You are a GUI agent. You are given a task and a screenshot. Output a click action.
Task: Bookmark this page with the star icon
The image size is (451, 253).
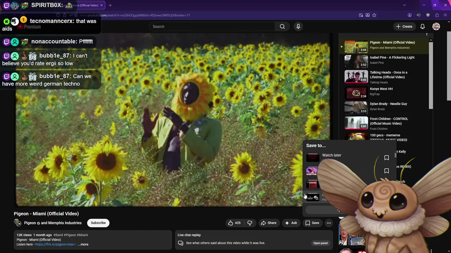point(374,15)
